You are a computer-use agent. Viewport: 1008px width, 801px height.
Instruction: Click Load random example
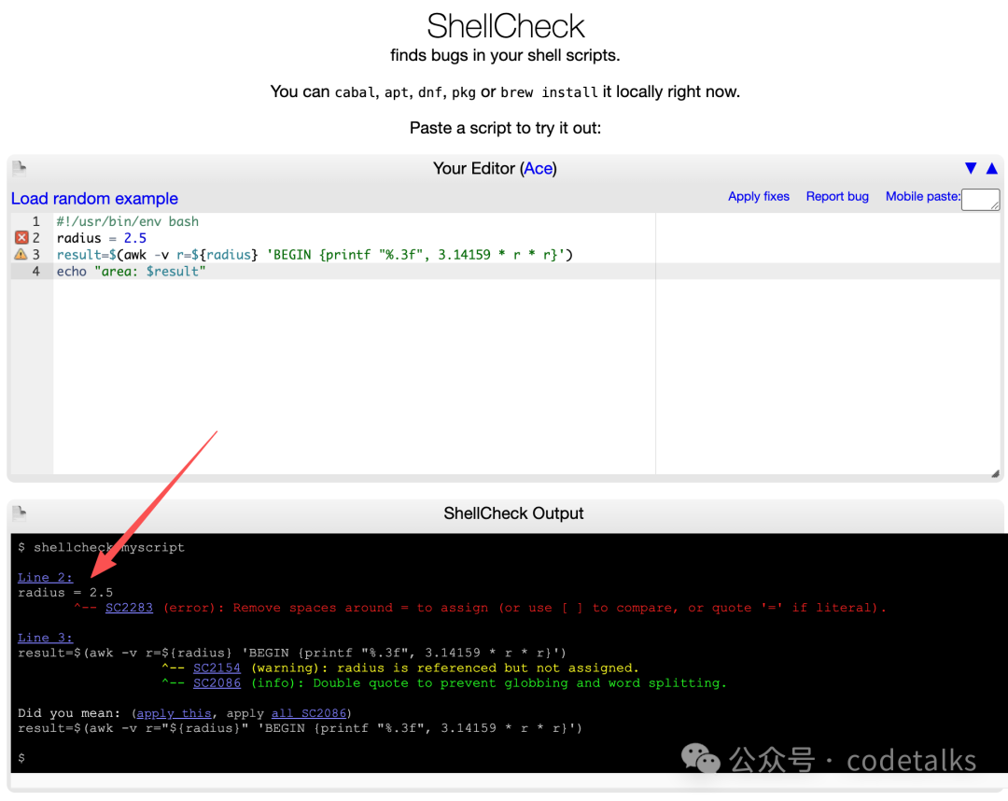[94, 199]
